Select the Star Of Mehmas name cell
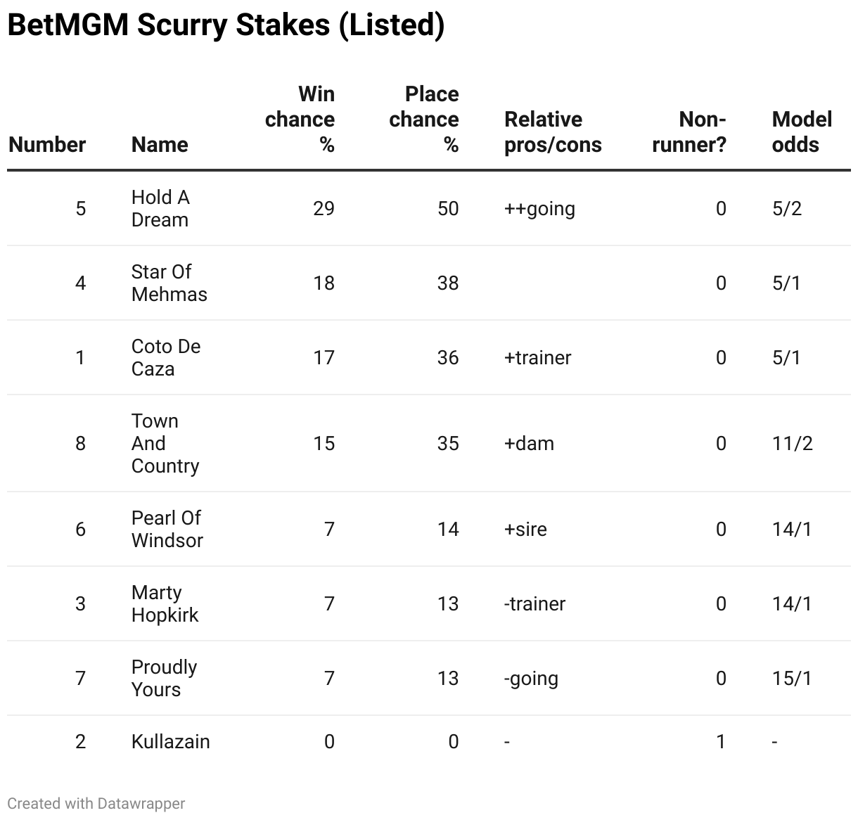The width and height of the screenshot is (858, 820). [169, 283]
